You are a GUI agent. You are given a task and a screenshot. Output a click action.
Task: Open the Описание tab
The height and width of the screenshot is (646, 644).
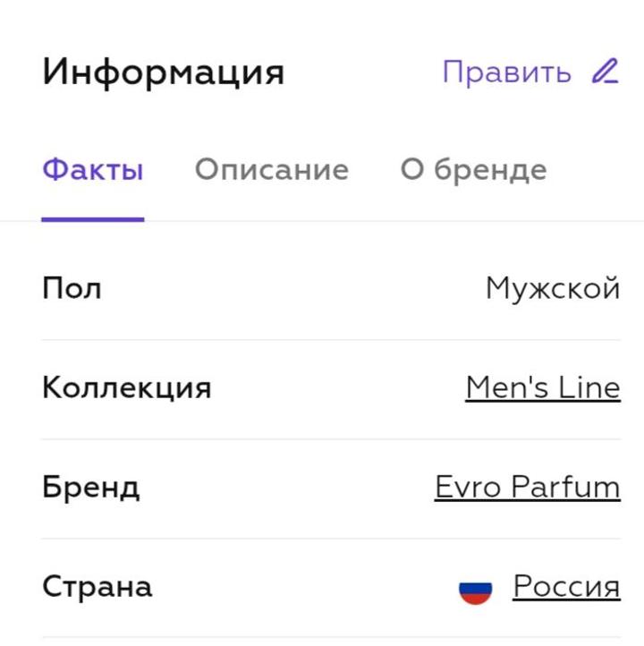(x=271, y=169)
